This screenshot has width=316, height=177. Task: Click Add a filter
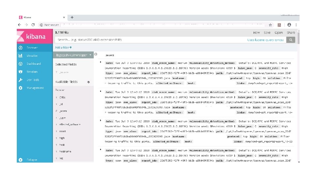tap(63, 48)
